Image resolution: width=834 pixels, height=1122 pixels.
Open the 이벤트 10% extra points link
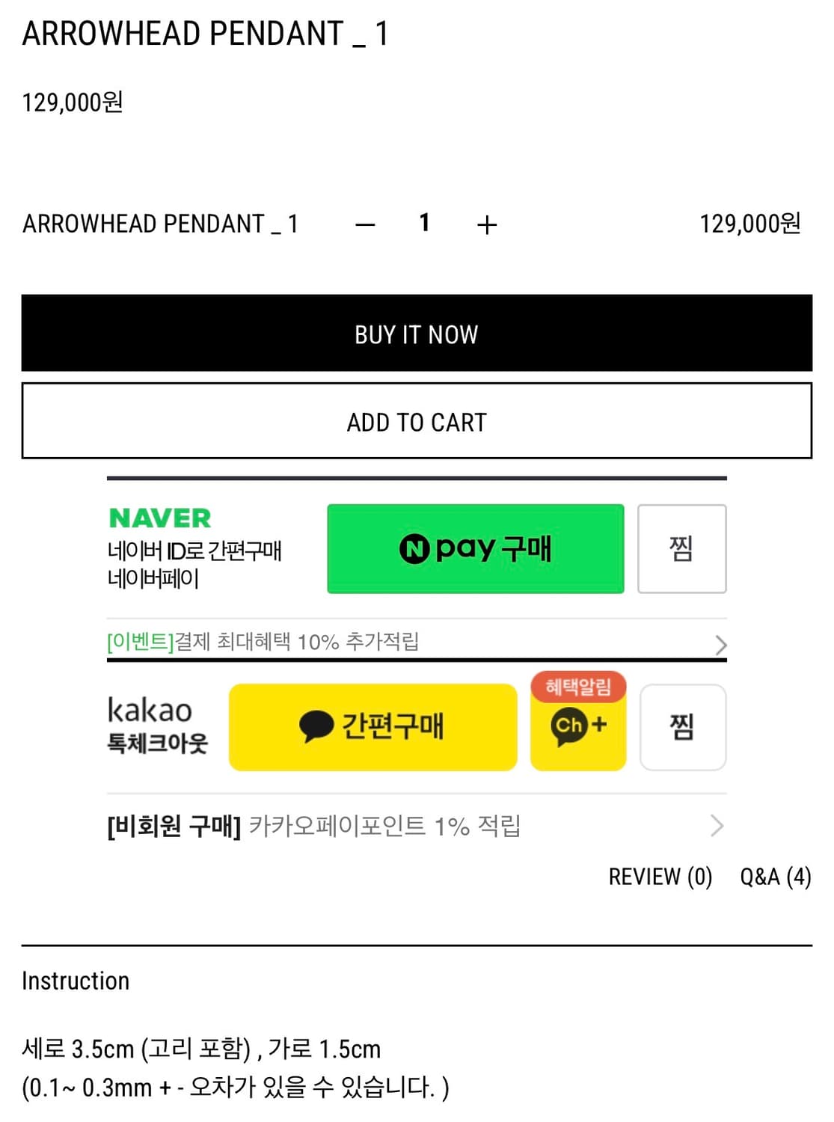coord(263,642)
